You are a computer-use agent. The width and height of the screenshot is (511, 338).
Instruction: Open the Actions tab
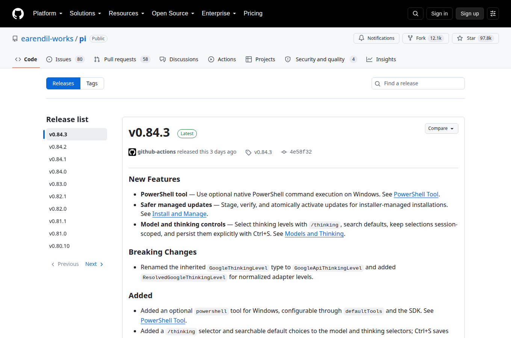coord(222,59)
